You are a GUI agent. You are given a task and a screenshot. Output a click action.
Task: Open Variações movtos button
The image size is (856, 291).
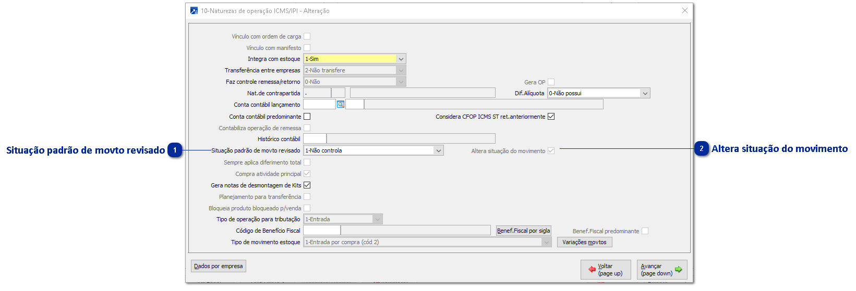point(584,242)
